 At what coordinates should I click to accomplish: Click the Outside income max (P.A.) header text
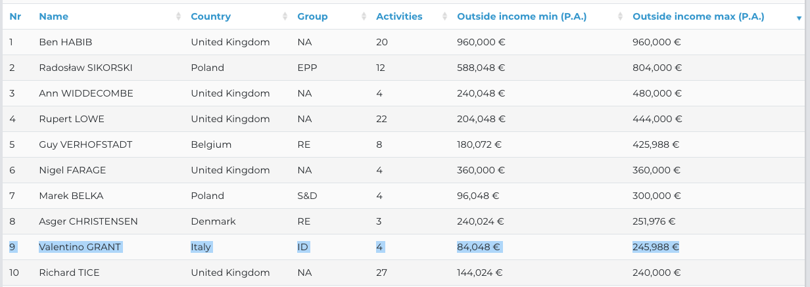pos(698,16)
